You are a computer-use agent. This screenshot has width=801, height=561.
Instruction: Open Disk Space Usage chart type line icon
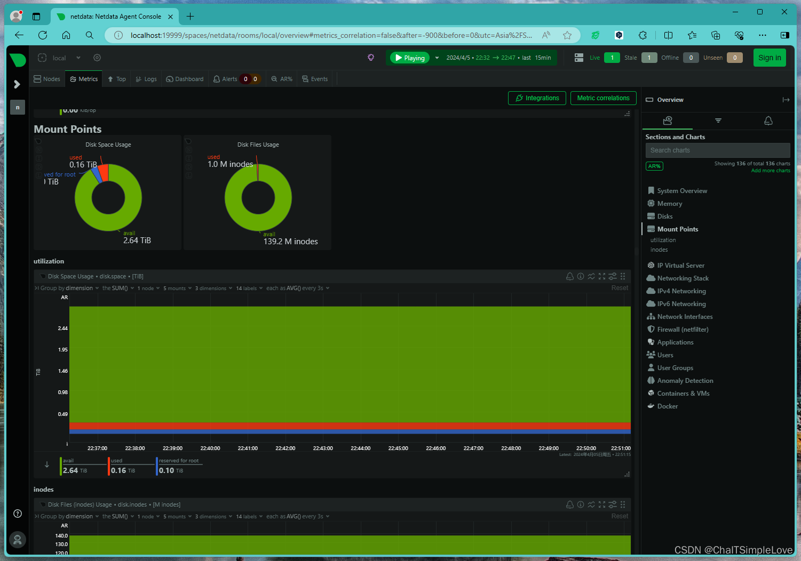click(x=591, y=276)
